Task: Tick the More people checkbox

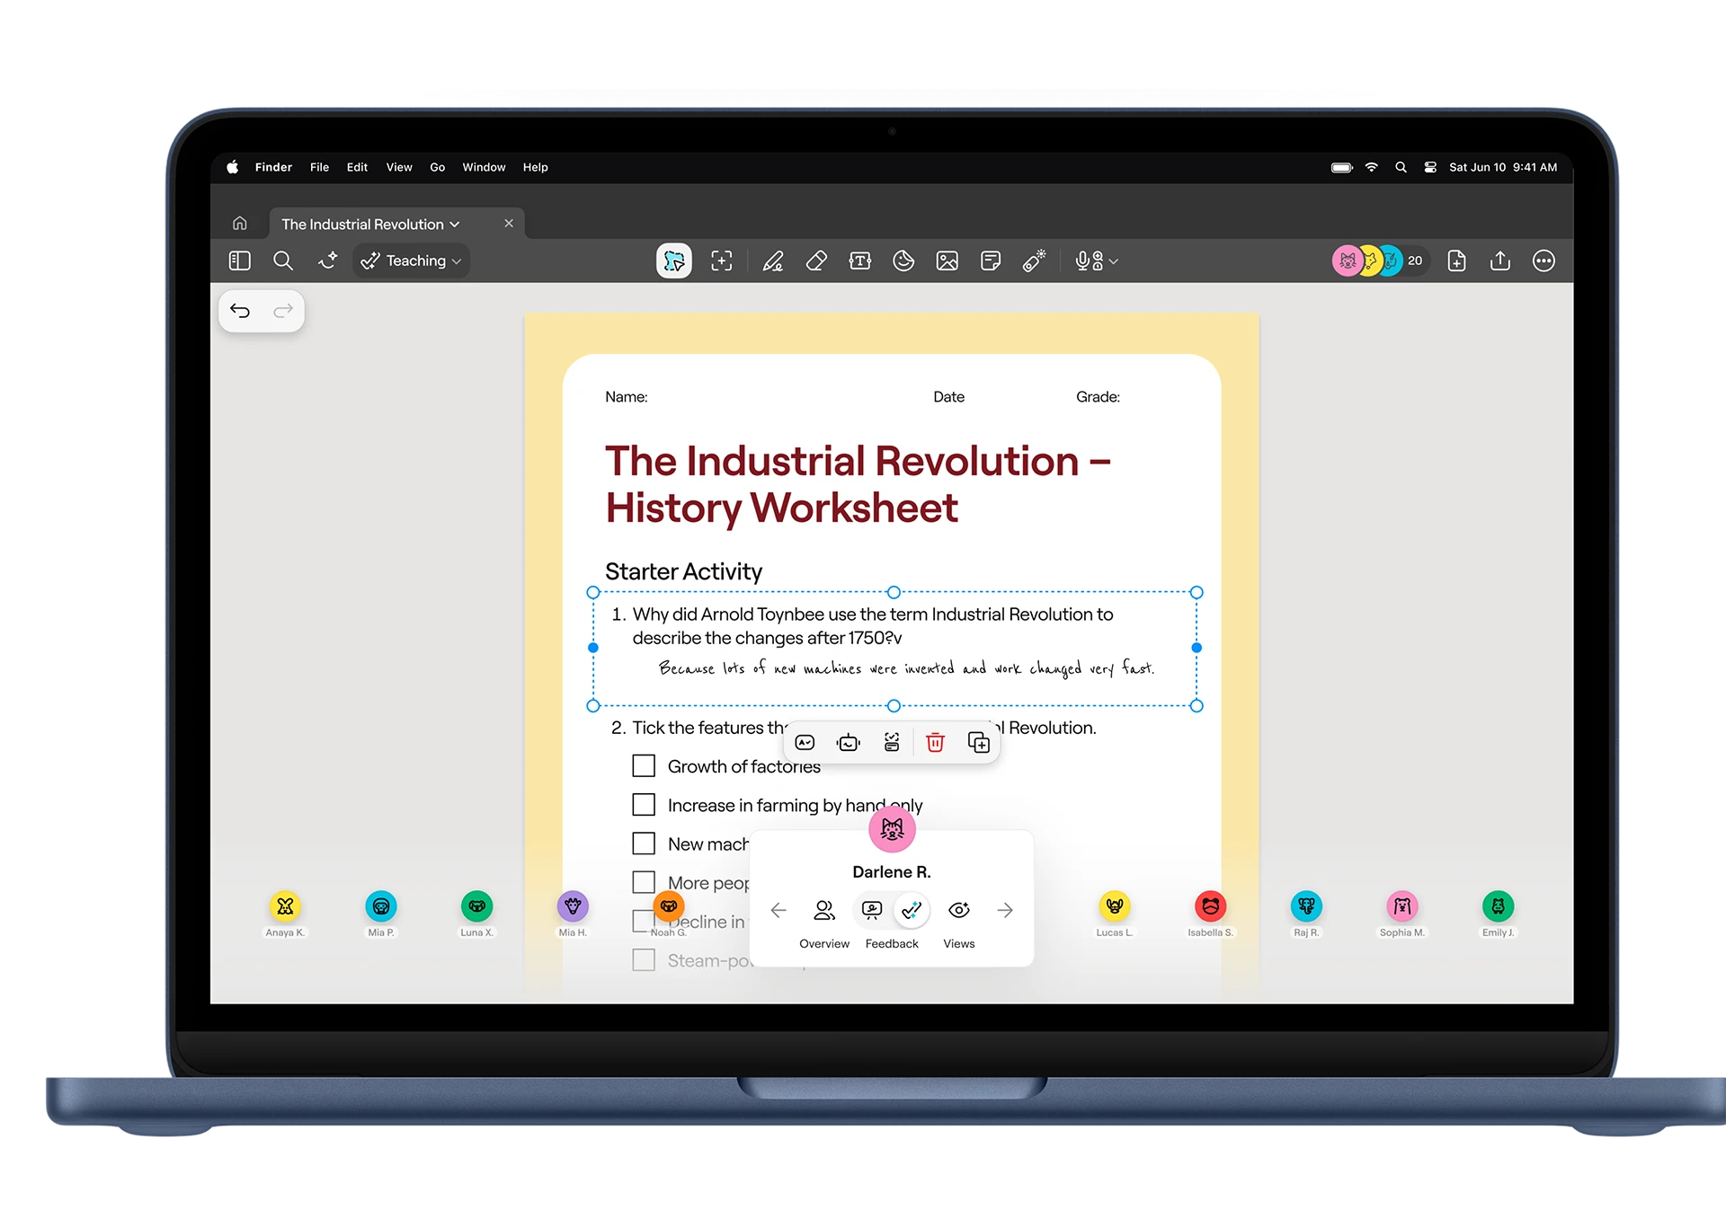Action: [x=644, y=882]
